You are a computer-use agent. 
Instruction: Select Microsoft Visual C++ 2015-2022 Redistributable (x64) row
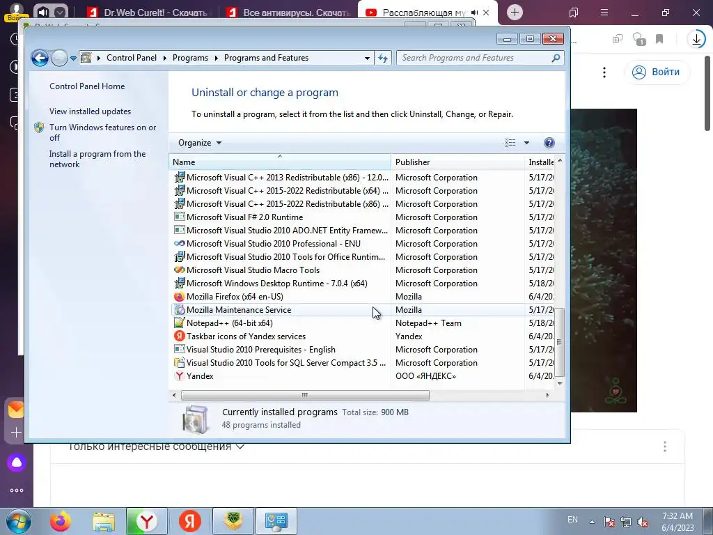361,191
